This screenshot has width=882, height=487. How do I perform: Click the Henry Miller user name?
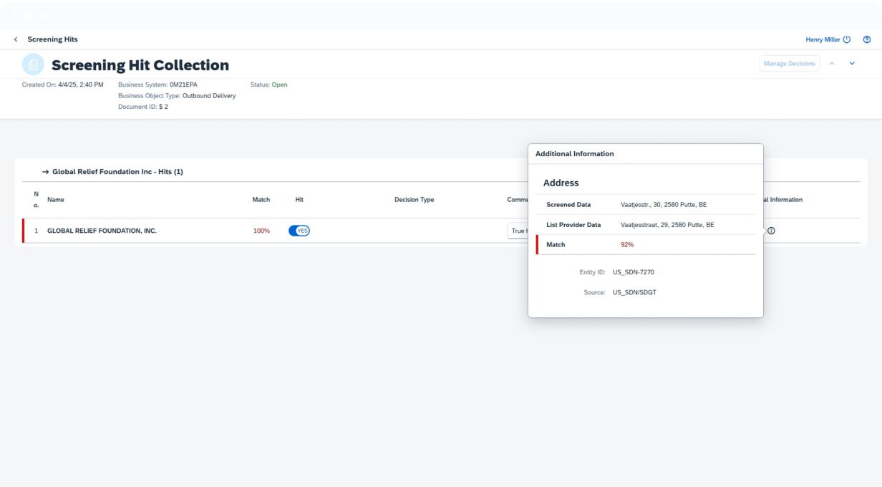[x=823, y=39]
